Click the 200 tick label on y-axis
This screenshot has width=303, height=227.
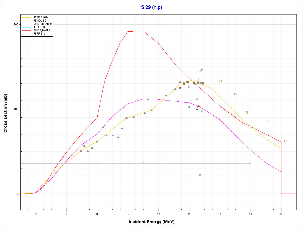15,24
